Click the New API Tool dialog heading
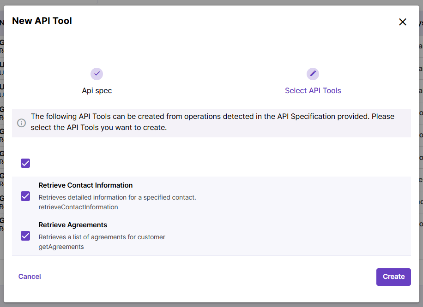Image resolution: width=423 pixels, height=307 pixels. point(42,21)
